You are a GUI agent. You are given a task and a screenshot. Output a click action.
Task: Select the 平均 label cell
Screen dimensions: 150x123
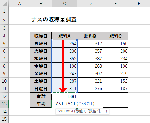(x=41, y=104)
